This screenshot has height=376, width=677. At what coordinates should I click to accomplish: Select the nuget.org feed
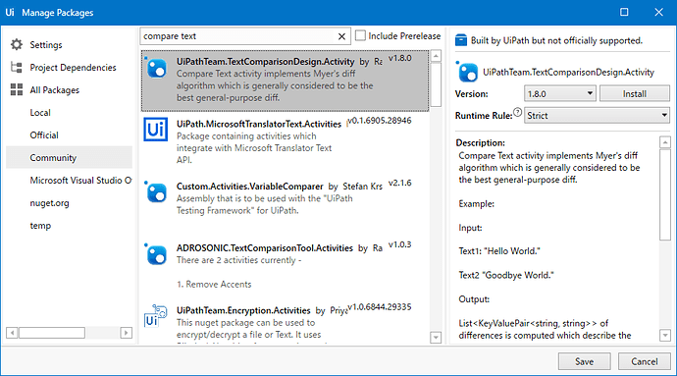click(49, 202)
